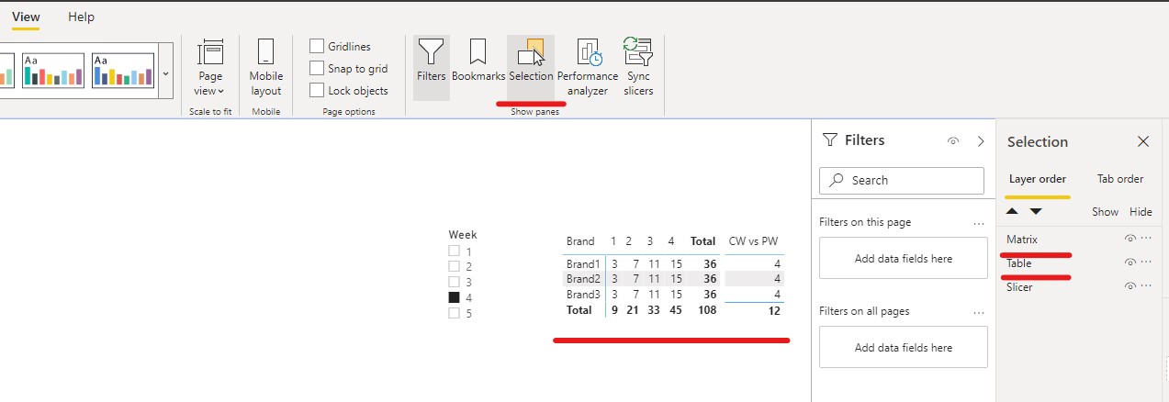Select the Slicer layer
The image size is (1169, 402).
pyautogui.click(x=1019, y=286)
